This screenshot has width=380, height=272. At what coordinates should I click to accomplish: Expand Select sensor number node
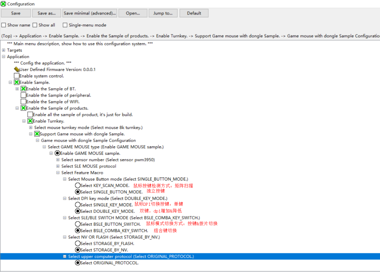point(58,160)
